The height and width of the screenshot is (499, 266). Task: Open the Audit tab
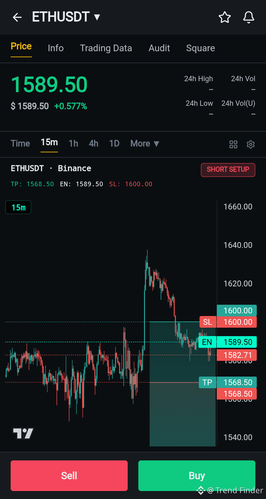pos(159,48)
